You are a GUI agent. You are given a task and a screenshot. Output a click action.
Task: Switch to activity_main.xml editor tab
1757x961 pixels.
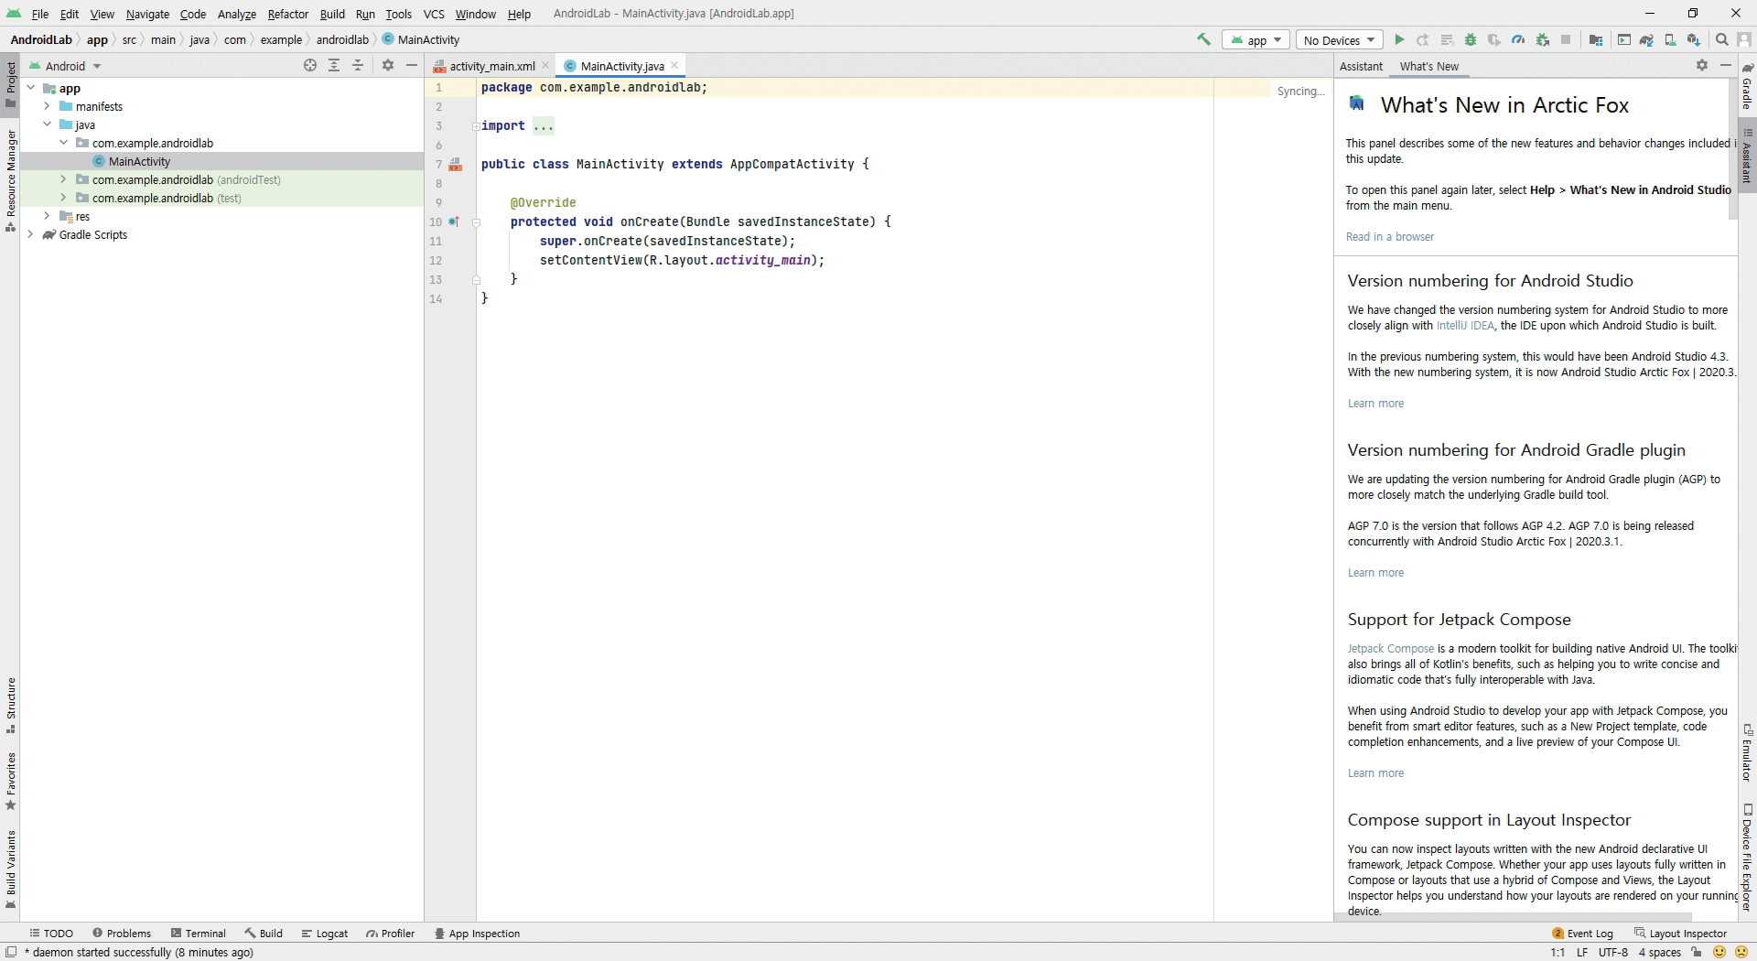click(492, 66)
